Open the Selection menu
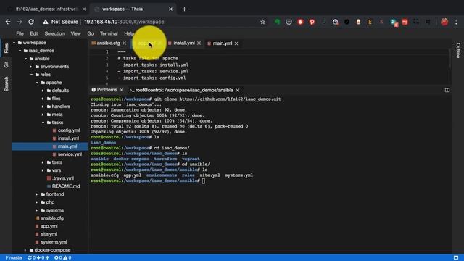The image size is (464, 261). click(x=54, y=33)
